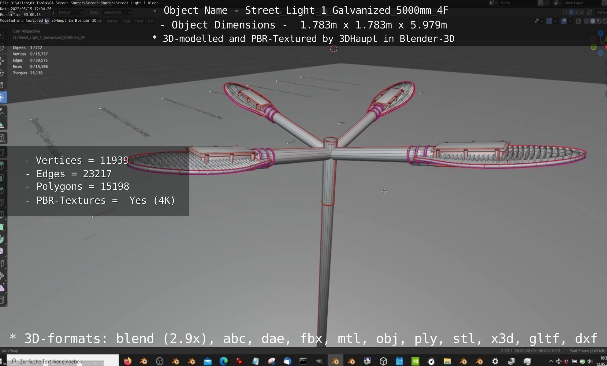
Task: Click the 'Objects 1/212' statistics row
Action: (28, 48)
